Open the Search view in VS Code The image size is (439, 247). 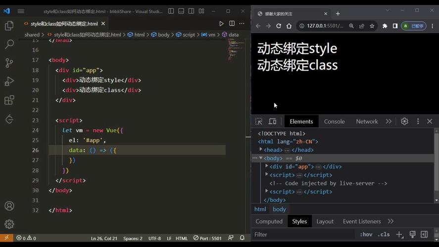(x=9, y=44)
